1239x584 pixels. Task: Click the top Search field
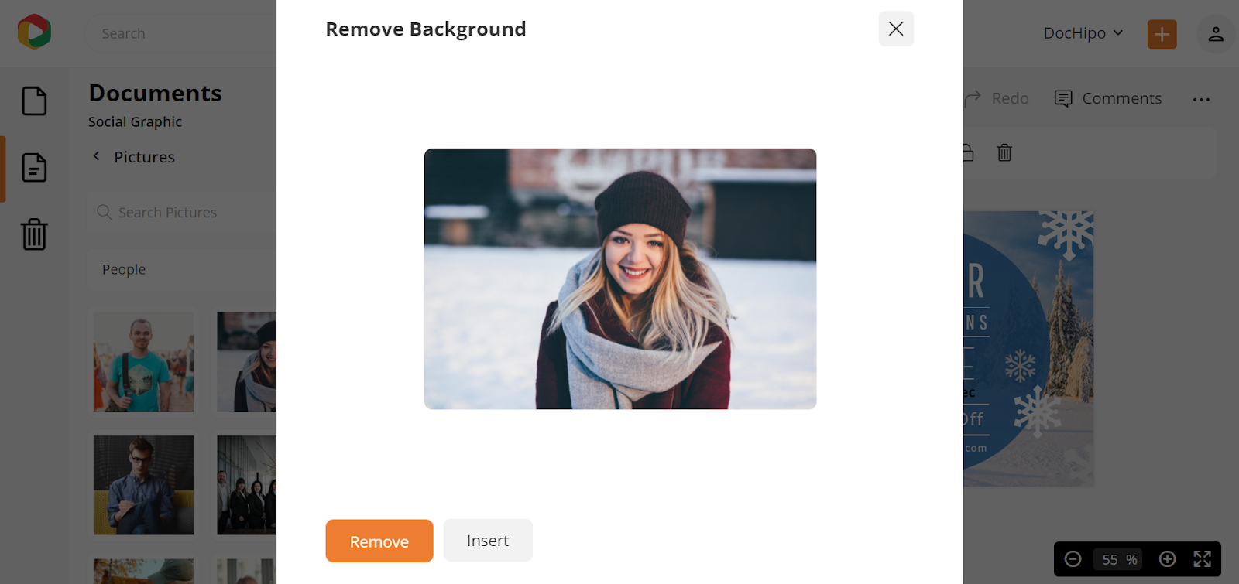tap(182, 33)
